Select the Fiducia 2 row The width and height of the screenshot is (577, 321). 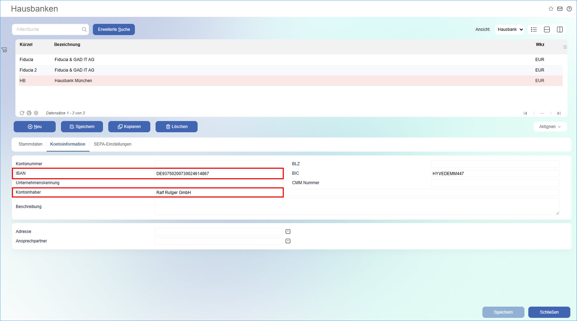coord(291,70)
